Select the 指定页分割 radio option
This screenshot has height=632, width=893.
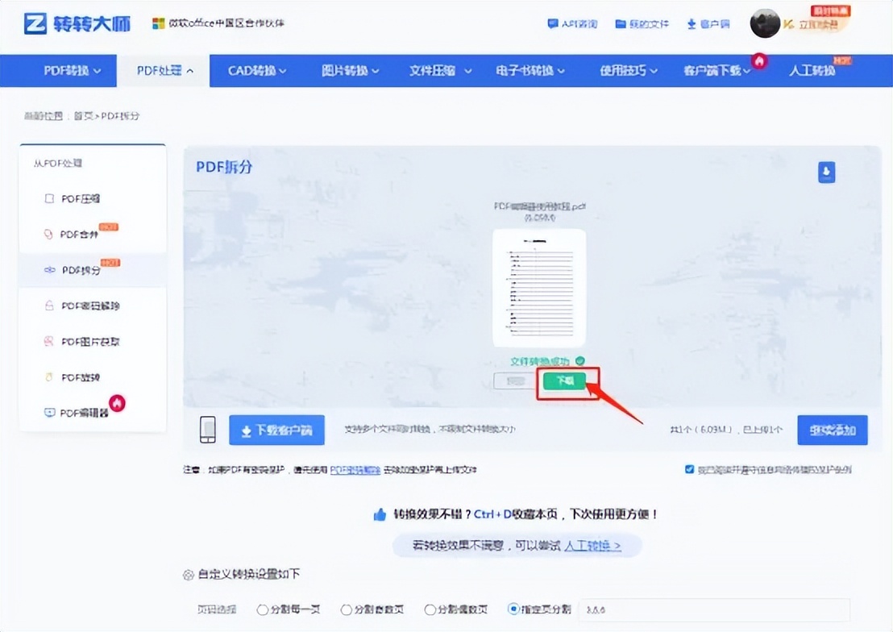coord(514,609)
